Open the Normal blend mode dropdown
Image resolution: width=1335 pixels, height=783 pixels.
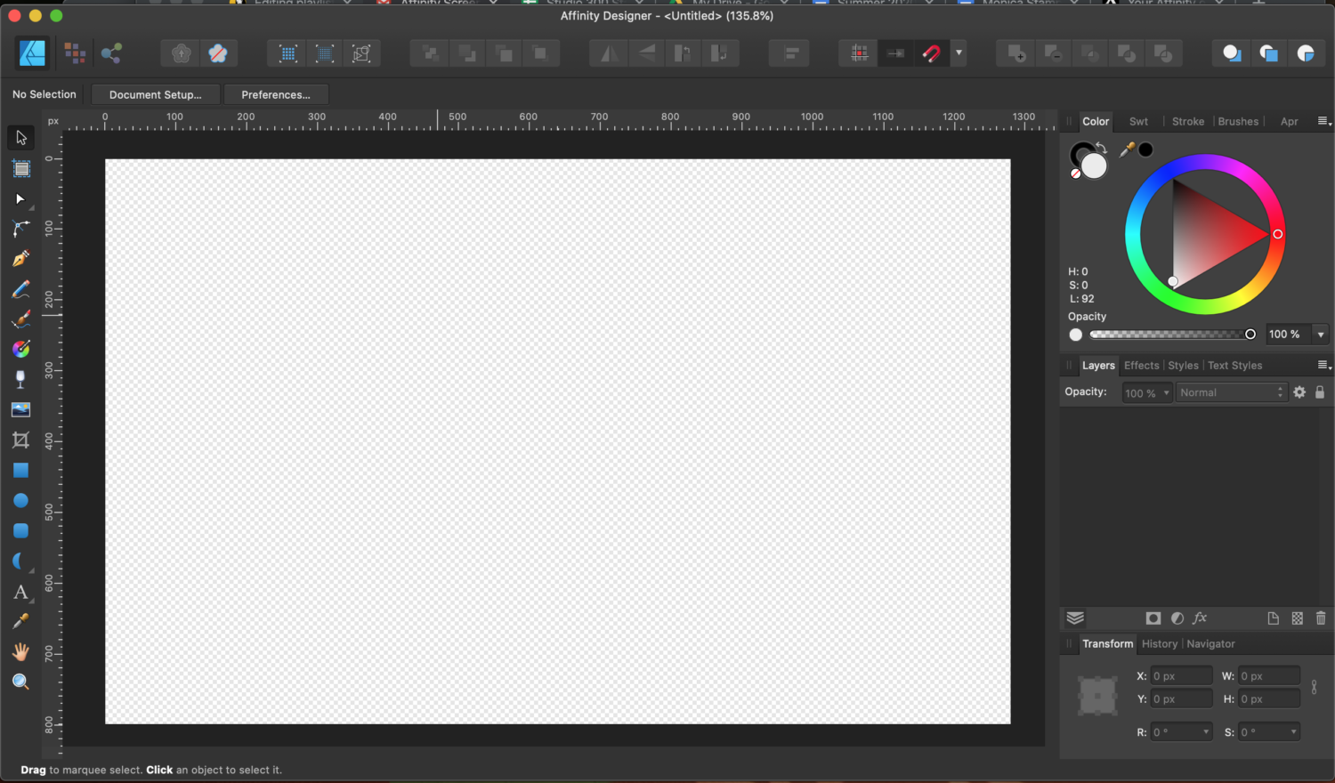1232,392
